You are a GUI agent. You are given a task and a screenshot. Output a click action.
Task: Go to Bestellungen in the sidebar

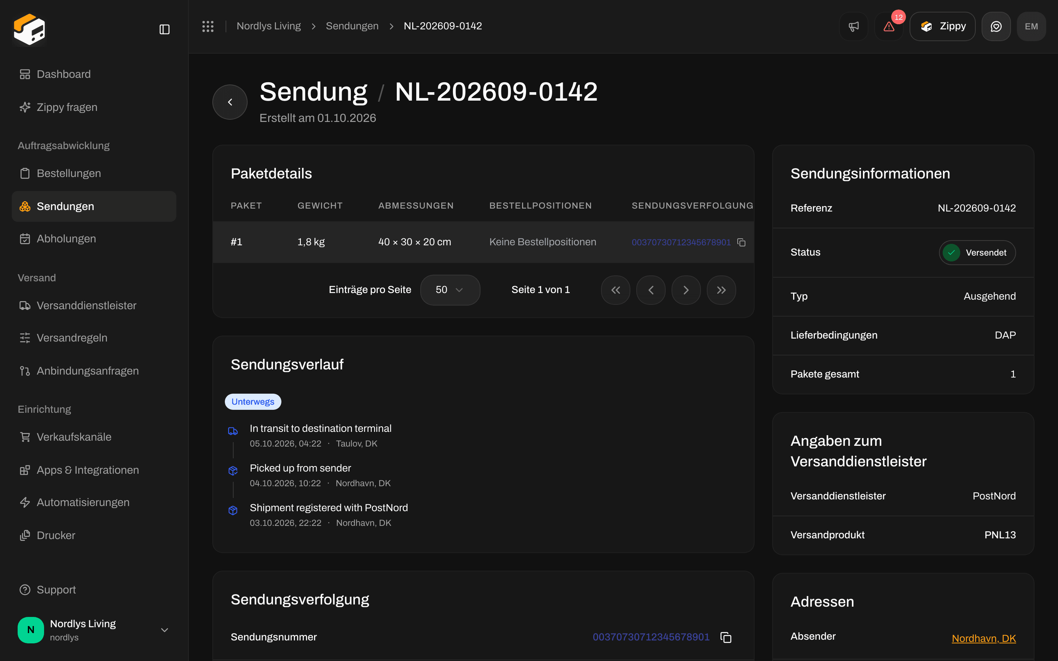(94, 173)
